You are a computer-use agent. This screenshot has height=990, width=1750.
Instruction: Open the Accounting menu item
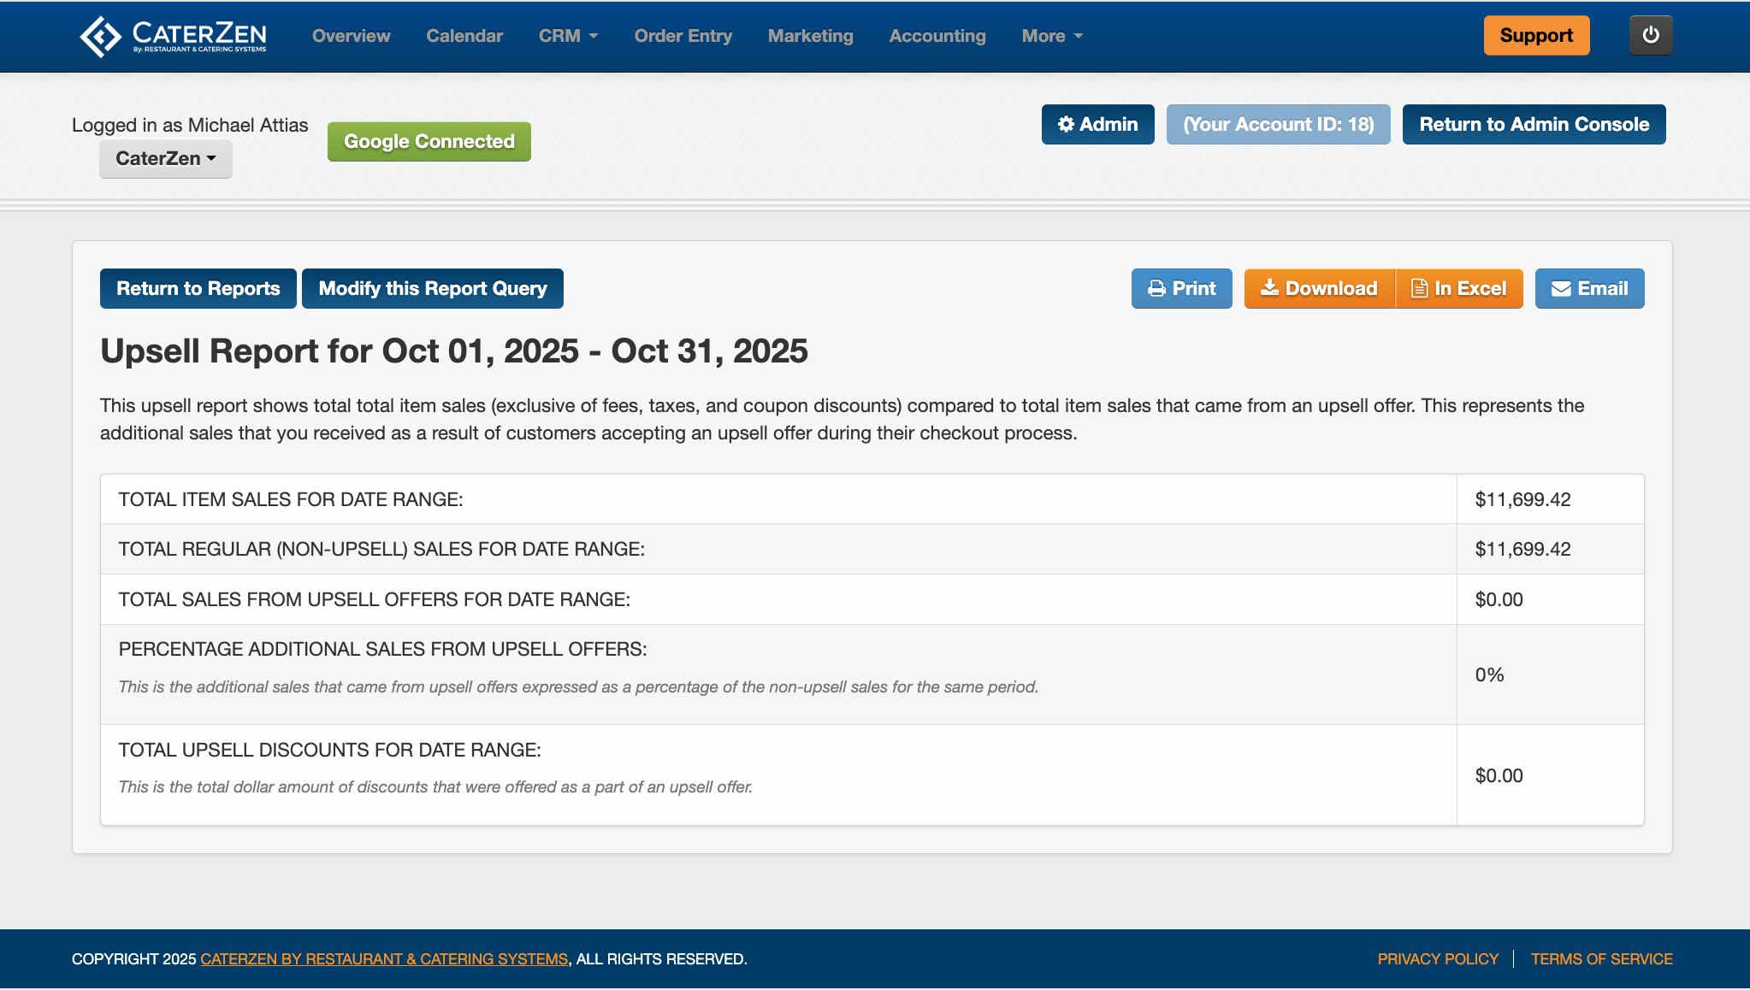coord(937,36)
